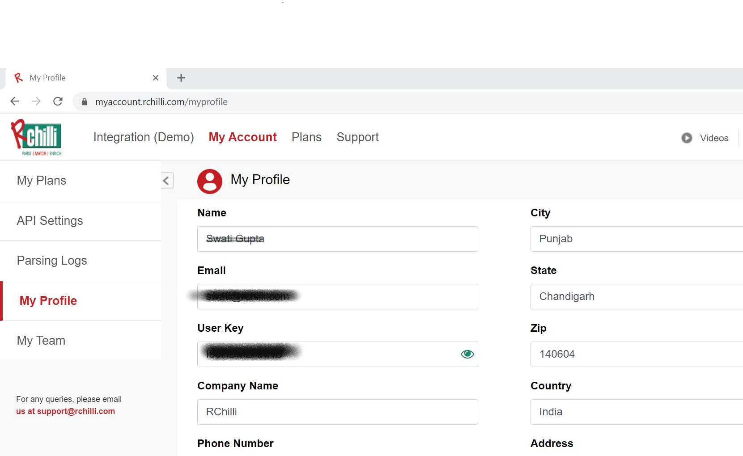Viewport: 743px width, 456px height.
Task: Collapse the sidebar with chevron button
Action: 167,181
